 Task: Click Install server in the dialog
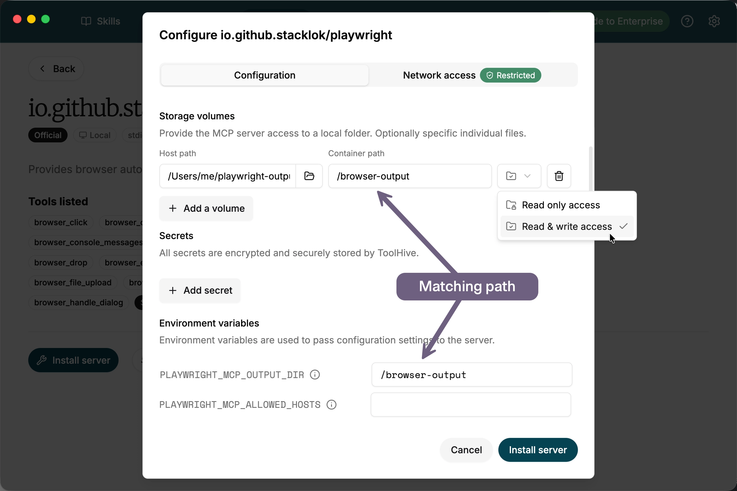point(538,450)
